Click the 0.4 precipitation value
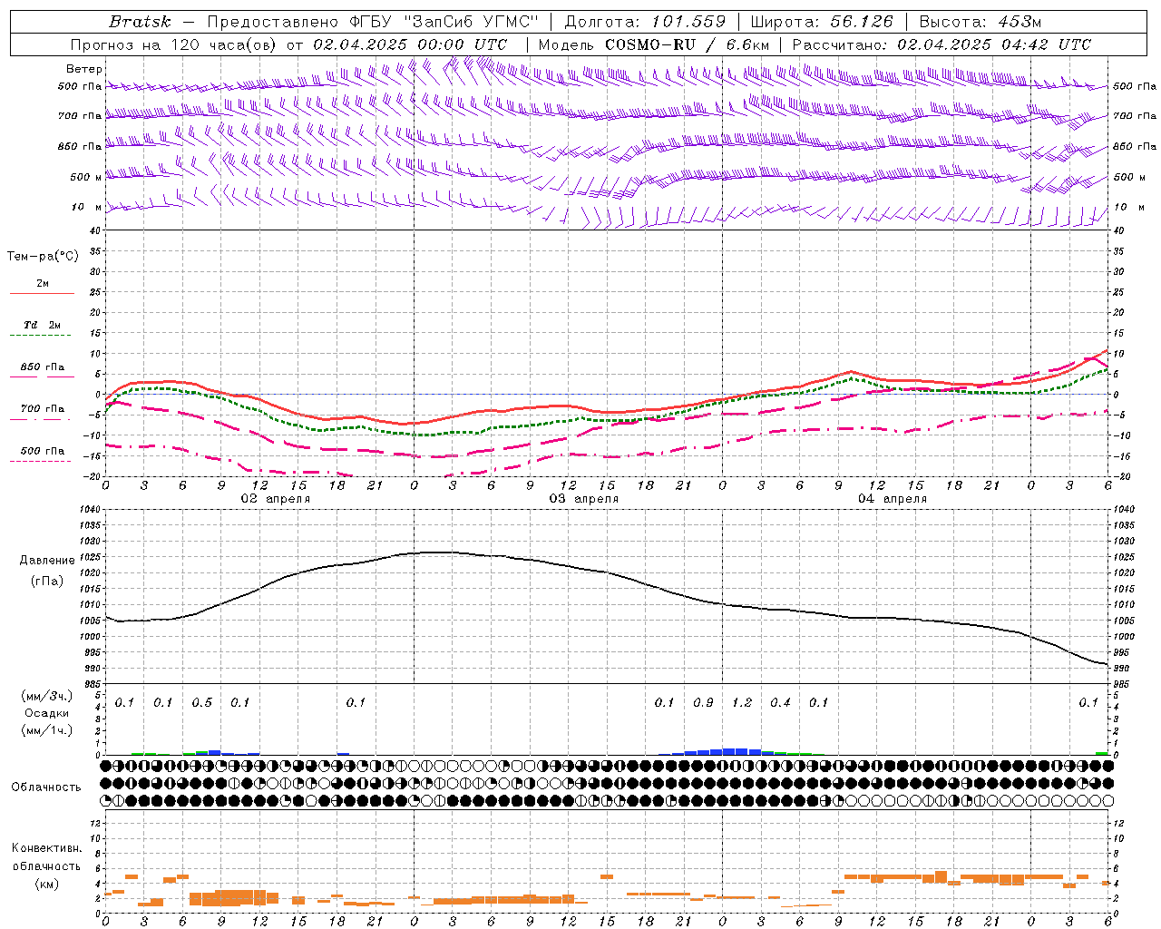 click(780, 703)
